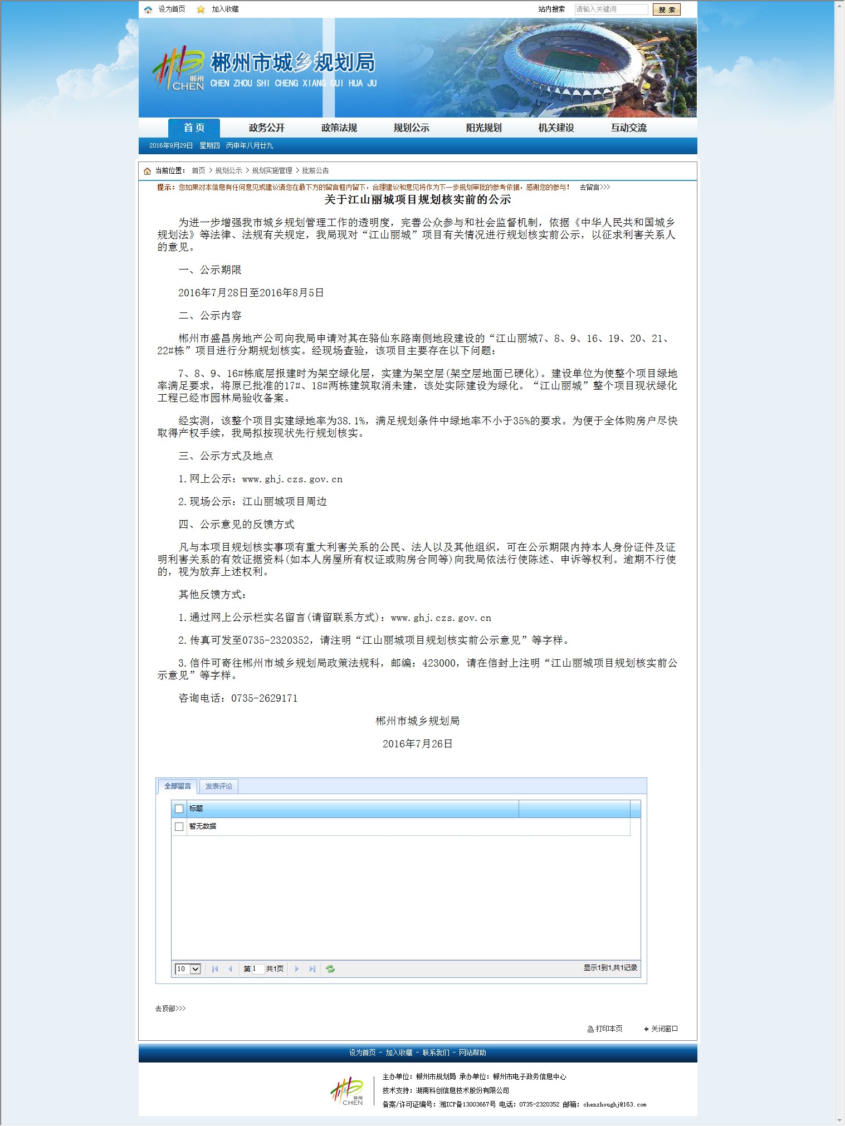Click the home icon beside 当前位置
845x1126 pixels.
(x=147, y=171)
